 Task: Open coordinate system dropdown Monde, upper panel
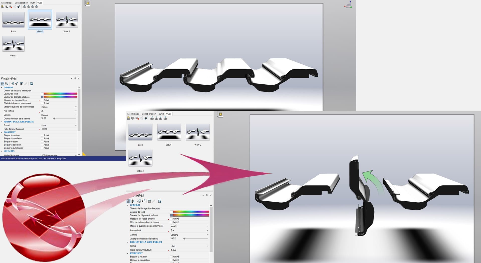76,107
